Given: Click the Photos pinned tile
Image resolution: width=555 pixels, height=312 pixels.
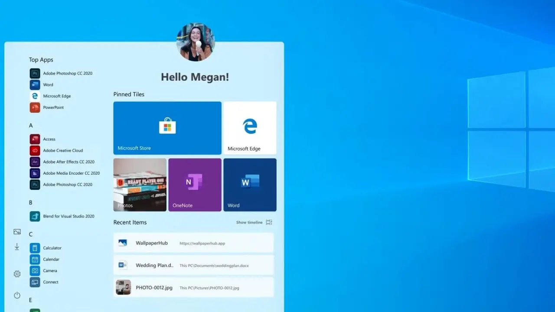Looking at the screenshot, I should coord(140,185).
